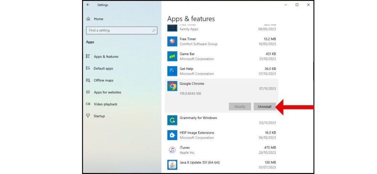Close the Settings window
This screenshot has width=377, height=174.
pos(308,5)
